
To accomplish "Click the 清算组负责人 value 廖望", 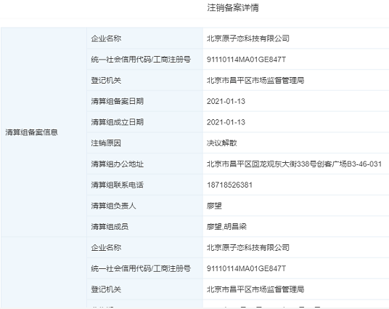I will [x=214, y=206].
